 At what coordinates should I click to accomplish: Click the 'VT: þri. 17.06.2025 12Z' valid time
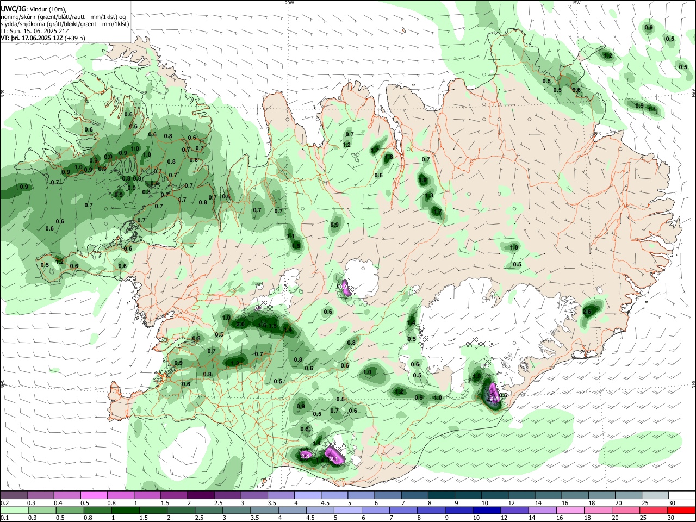(32, 39)
